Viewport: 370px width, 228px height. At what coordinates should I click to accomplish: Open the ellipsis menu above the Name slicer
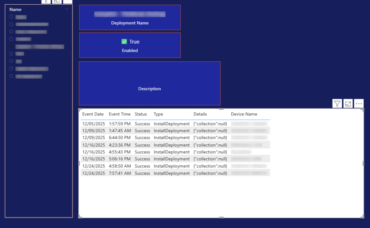68,1
